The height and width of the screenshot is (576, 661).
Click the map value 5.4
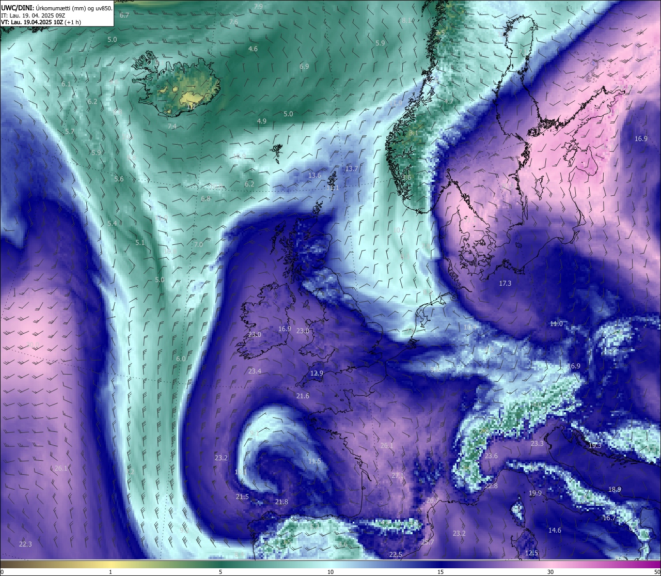(112, 224)
